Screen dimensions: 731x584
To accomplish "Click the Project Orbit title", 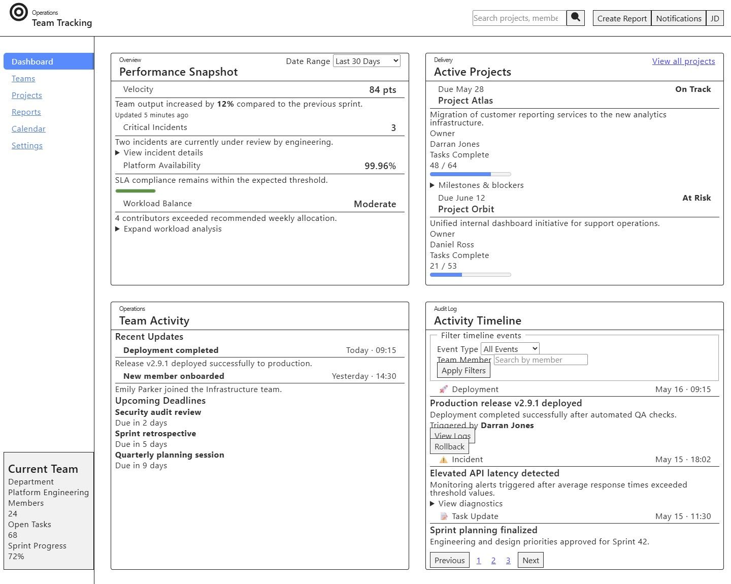I will click(x=466, y=209).
